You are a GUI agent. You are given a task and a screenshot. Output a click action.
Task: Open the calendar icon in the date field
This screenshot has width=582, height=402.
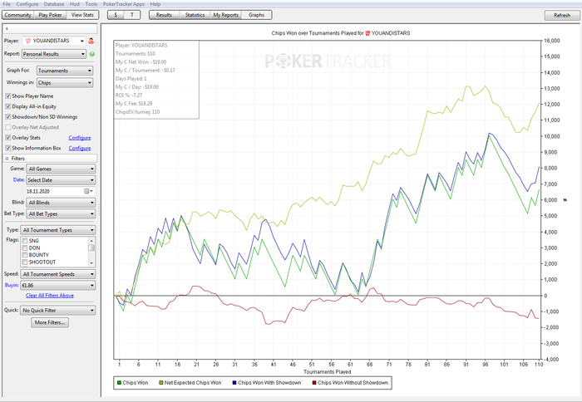[x=86, y=191]
